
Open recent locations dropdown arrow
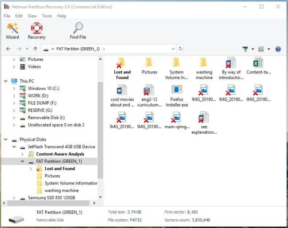coord(27,49)
